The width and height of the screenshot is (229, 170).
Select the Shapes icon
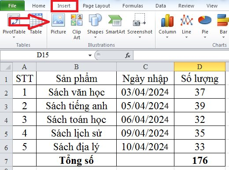[95, 20]
